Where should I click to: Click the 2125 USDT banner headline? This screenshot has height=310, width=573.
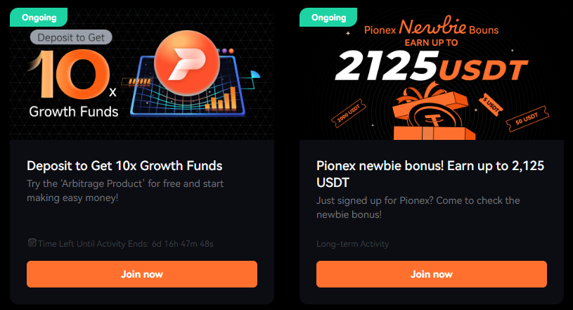[x=431, y=66]
